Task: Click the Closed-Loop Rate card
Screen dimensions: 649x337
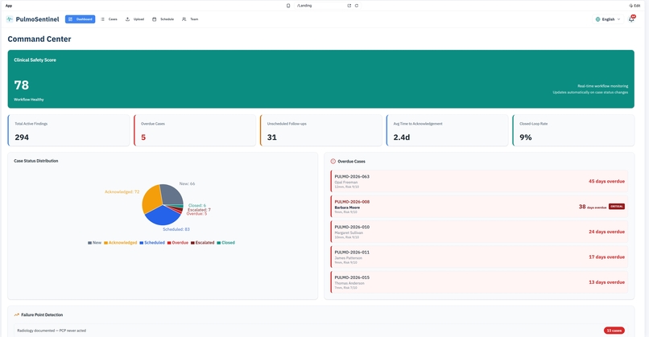Action: (x=573, y=130)
